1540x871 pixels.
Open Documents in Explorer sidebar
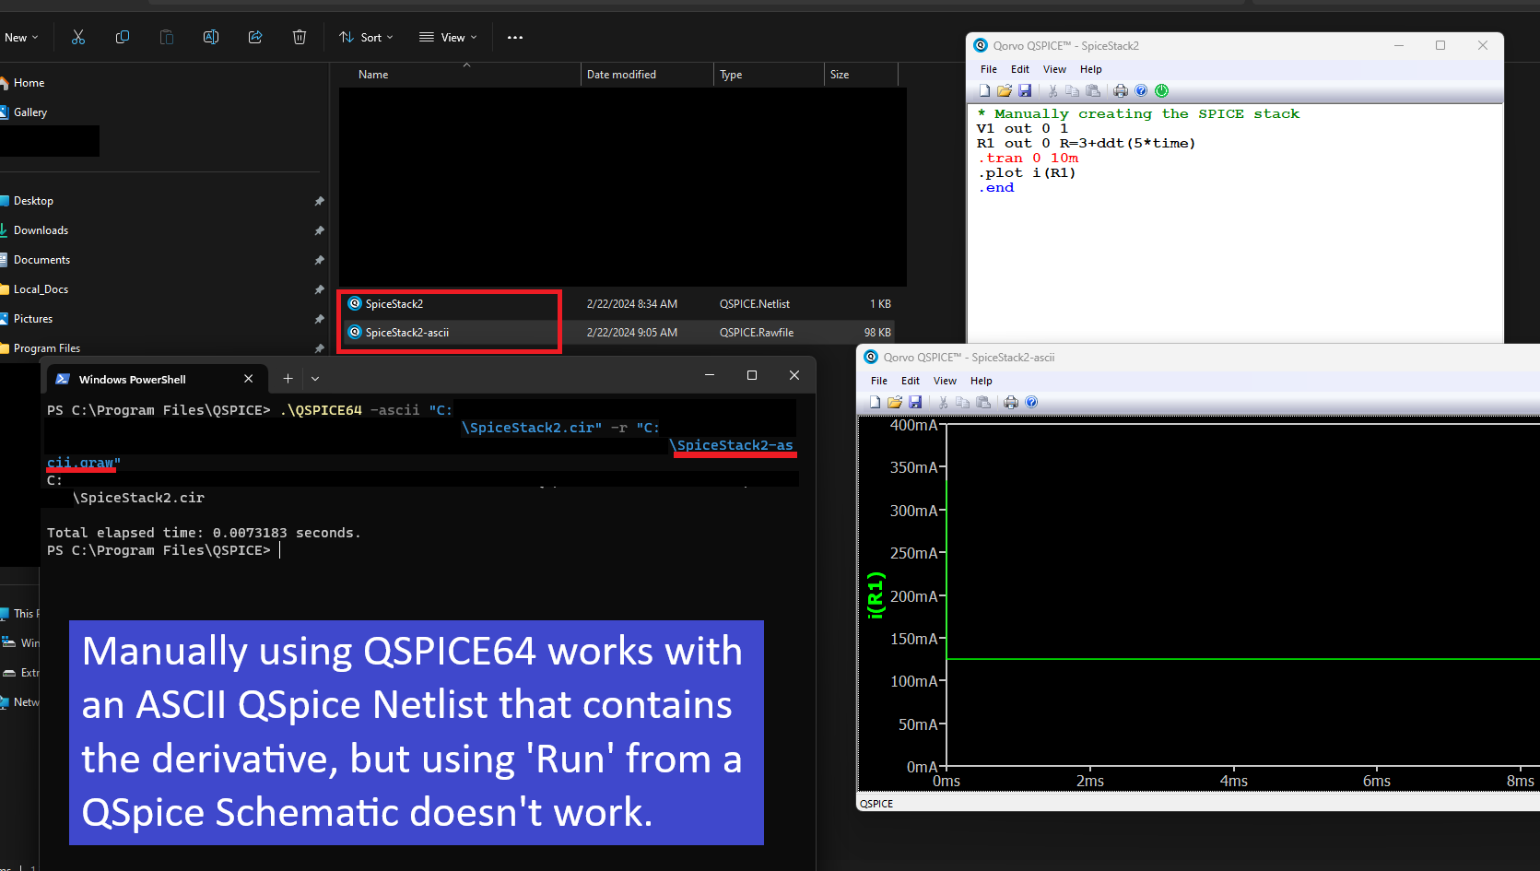tap(41, 260)
